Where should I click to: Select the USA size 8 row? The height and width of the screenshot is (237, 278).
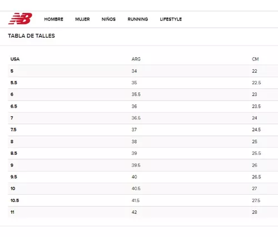click(143, 142)
